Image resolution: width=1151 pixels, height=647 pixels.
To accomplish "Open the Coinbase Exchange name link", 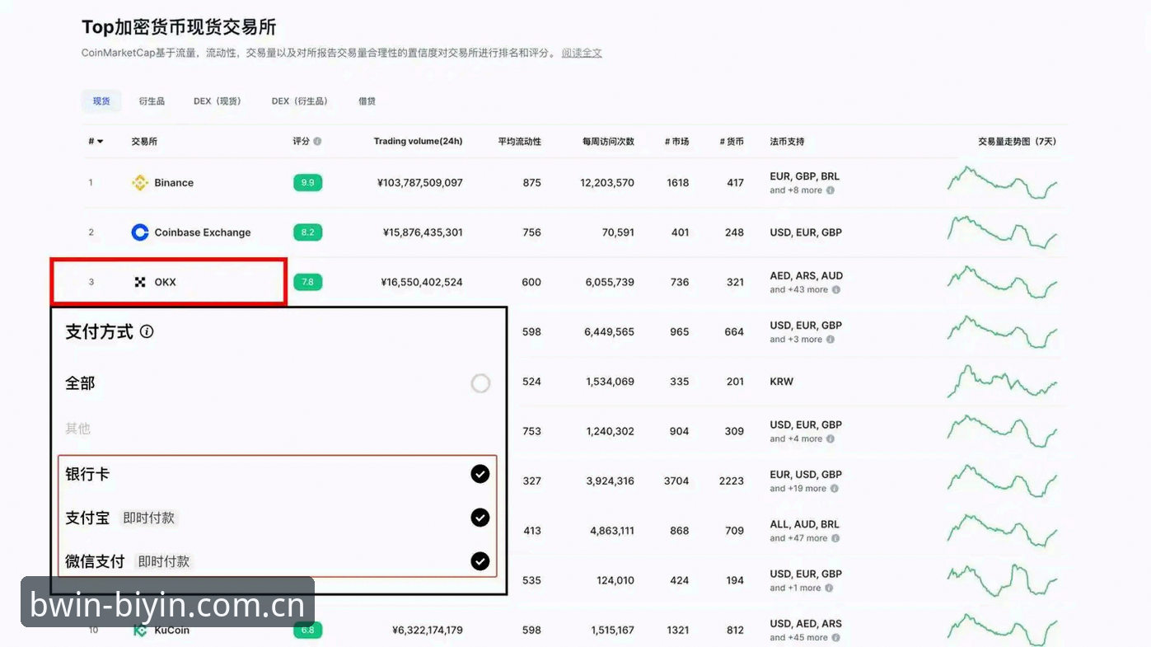I will (203, 232).
